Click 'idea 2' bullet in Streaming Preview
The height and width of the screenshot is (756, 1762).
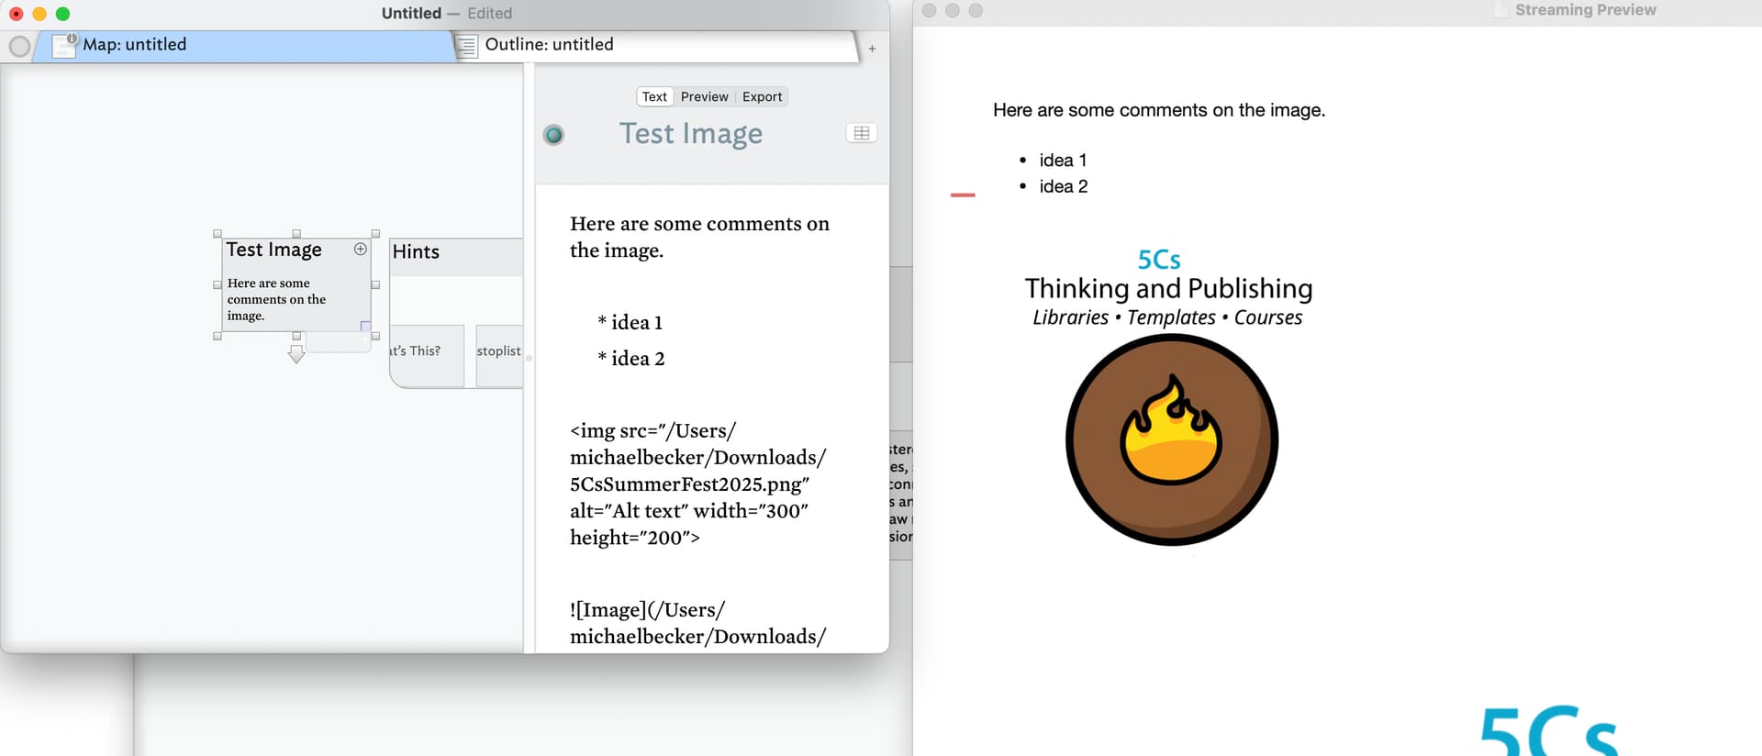[1063, 186]
